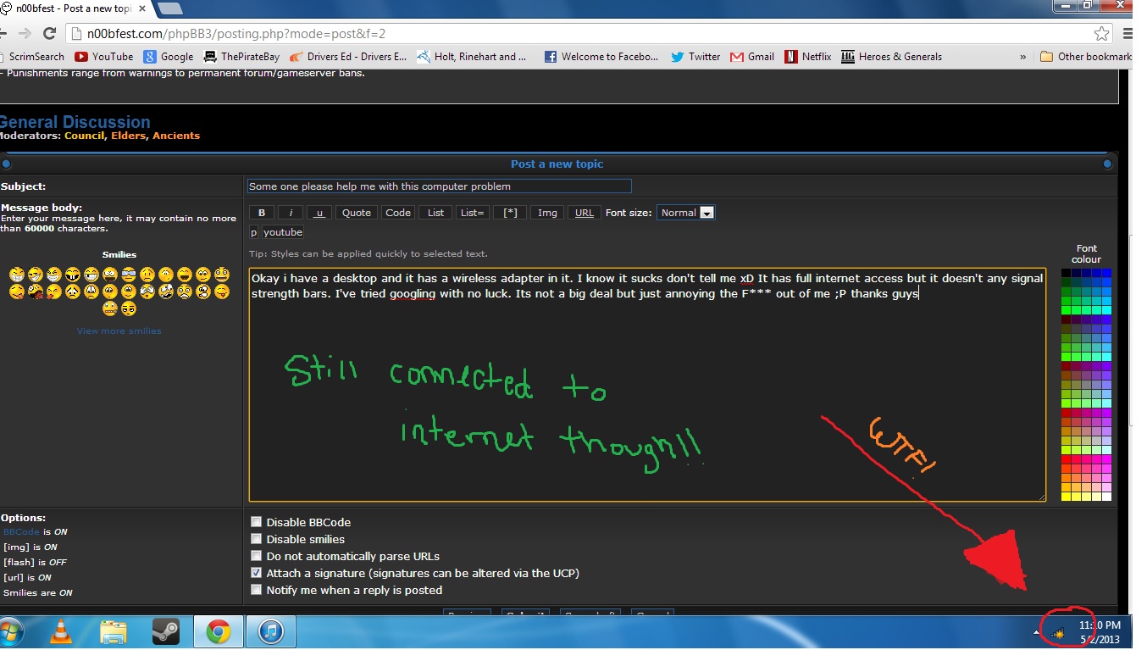The height and width of the screenshot is (650, 1147).
Task: Check Disable smilies
Action: [x=257, y=539]
